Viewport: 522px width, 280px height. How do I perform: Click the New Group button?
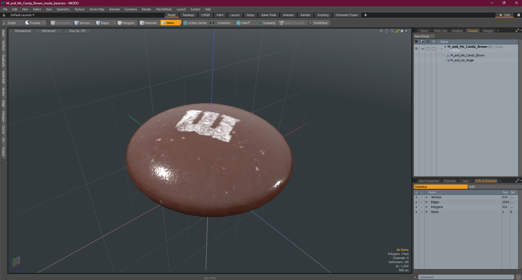click(x=424, y=36)
